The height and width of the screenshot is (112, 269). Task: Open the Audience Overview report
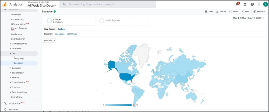pos(16,15)
